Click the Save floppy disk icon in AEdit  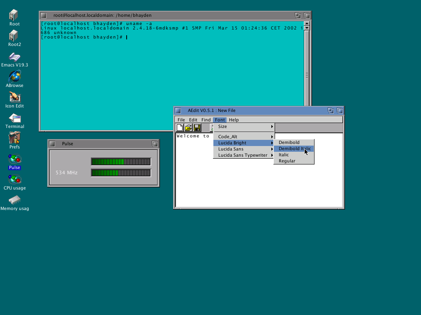click(197, 128)
